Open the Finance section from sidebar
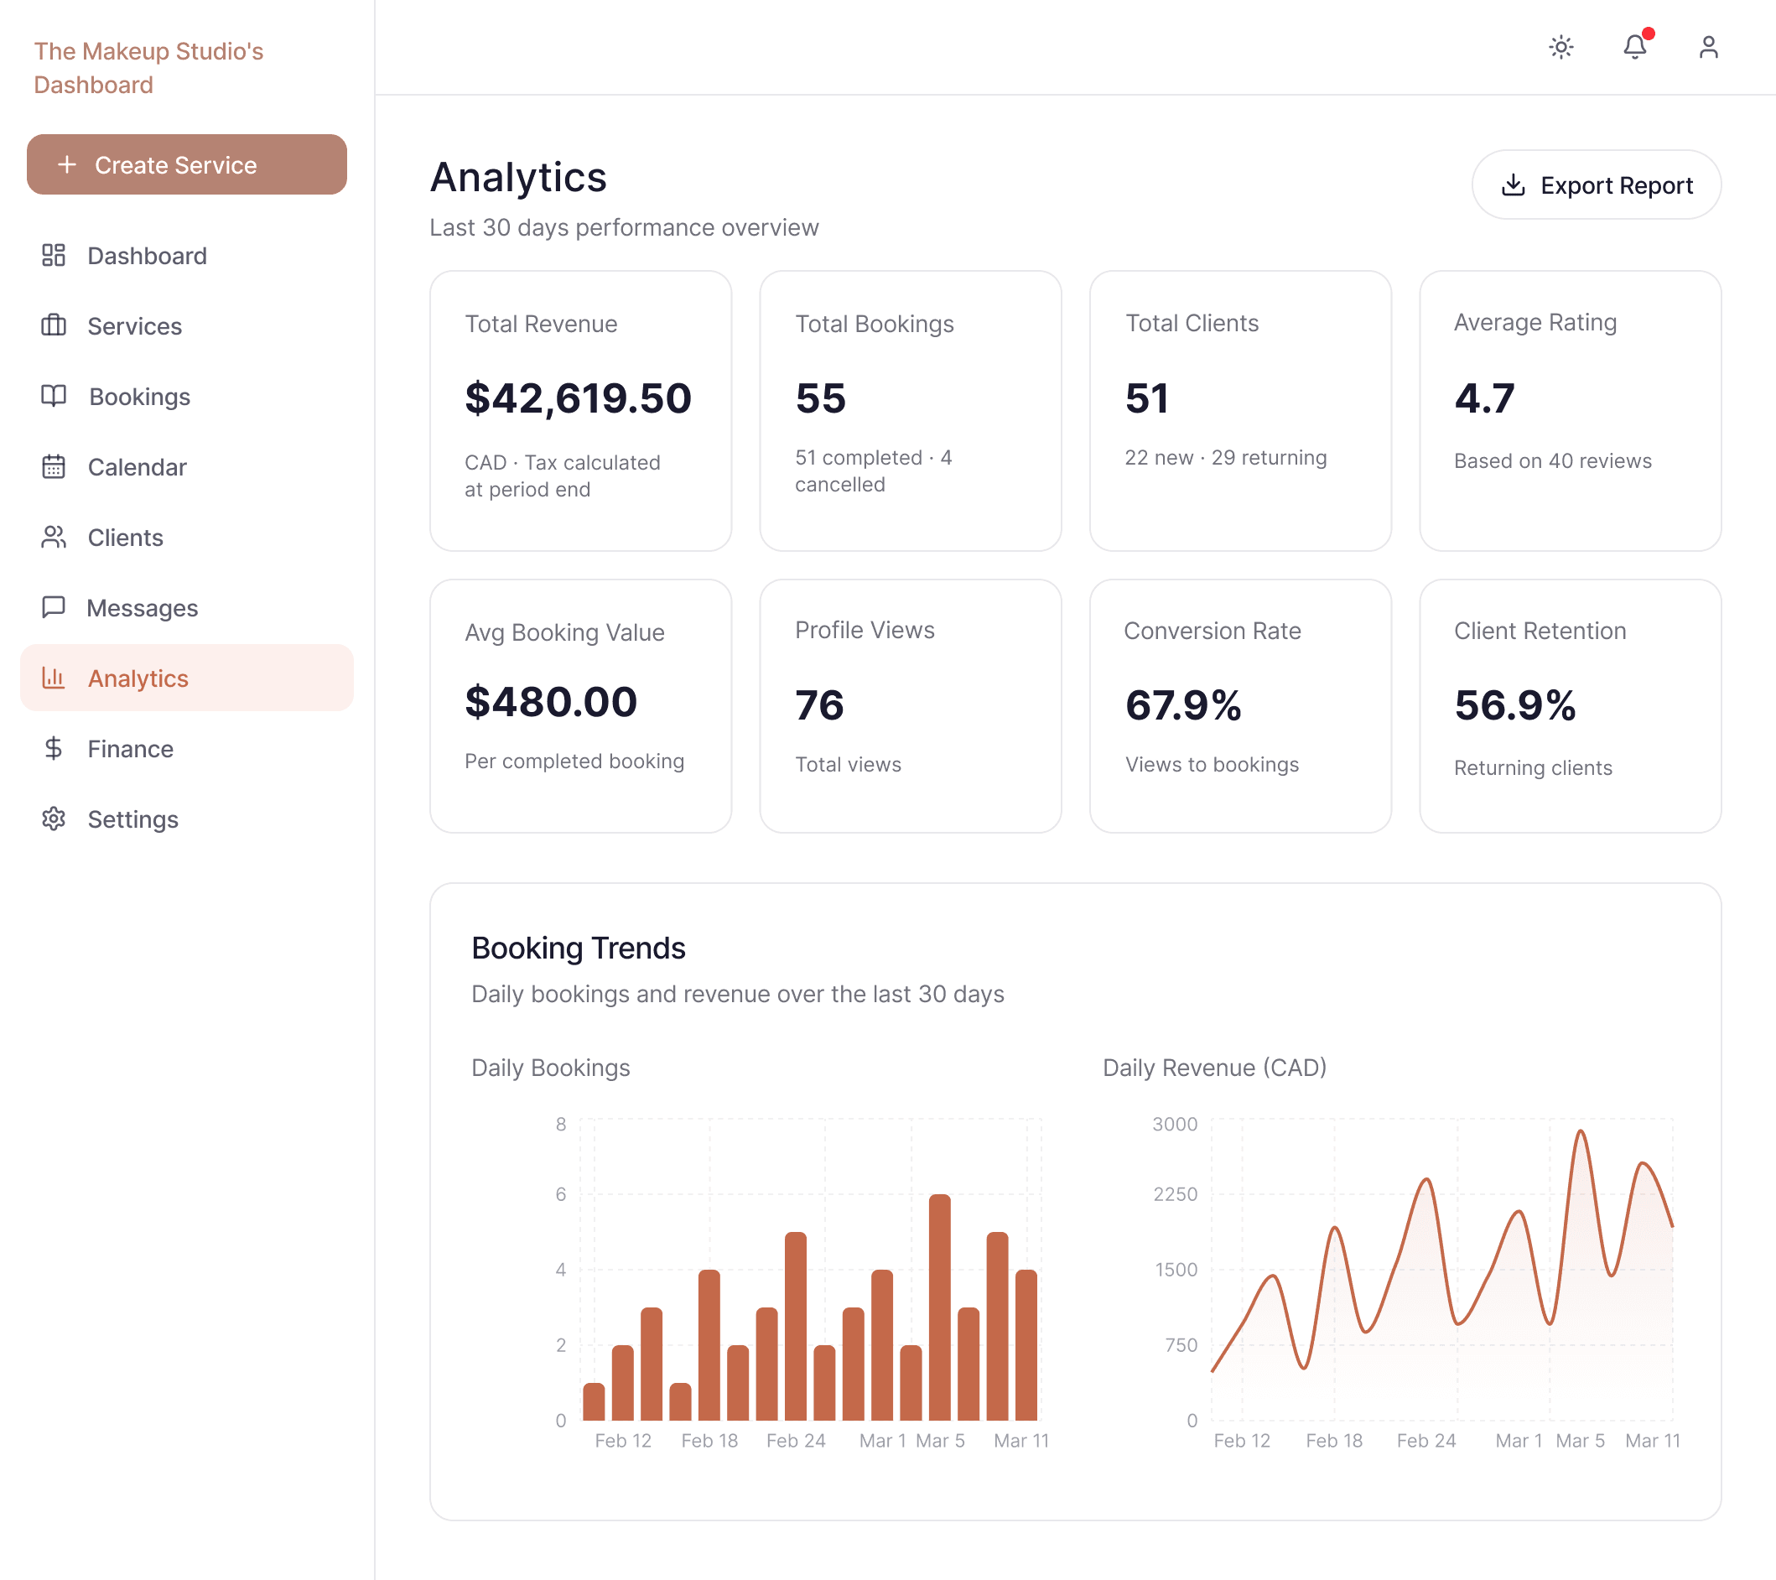Screen dimensions: 1776x1580 (x=130, y=748)
